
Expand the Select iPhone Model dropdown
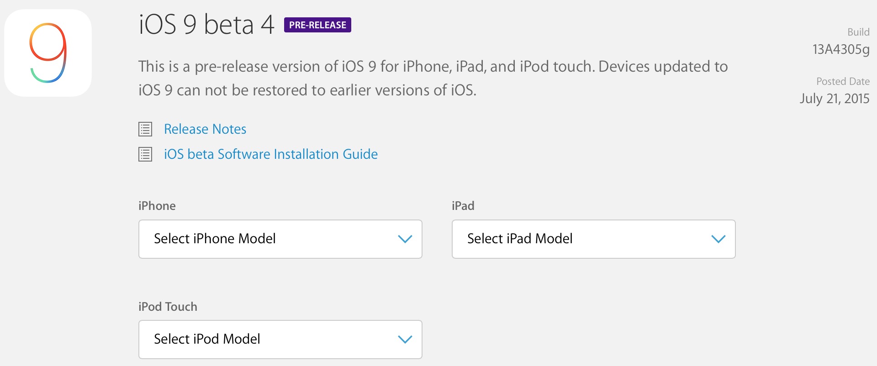point(280,239)
